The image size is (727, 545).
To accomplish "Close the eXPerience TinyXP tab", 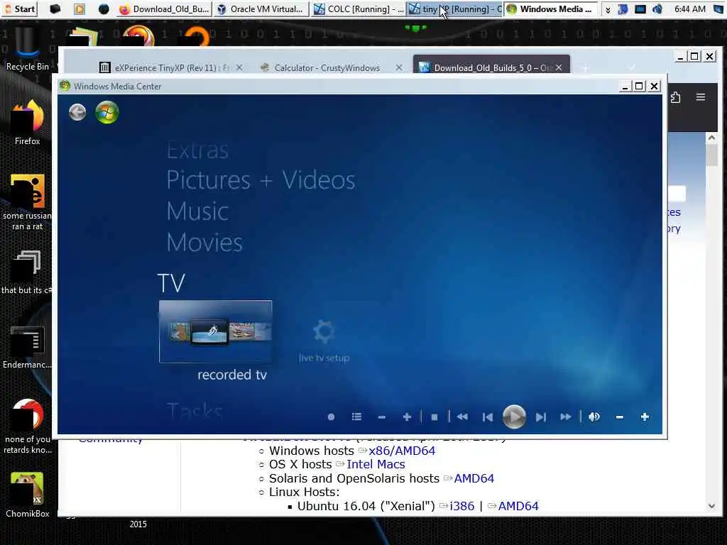I will click(239, 67).
